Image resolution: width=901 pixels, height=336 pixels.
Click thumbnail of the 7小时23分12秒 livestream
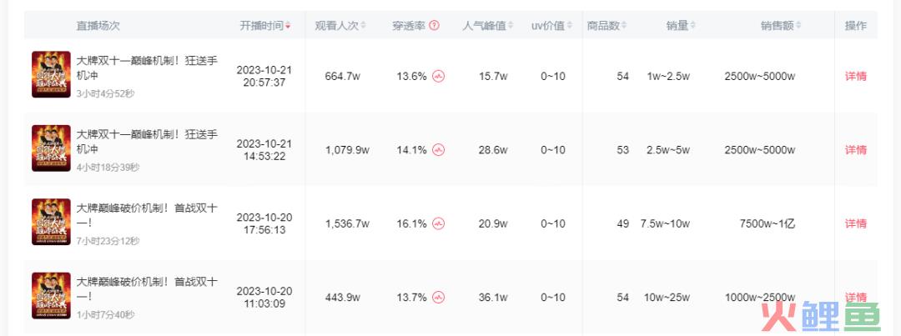(51, 222)
